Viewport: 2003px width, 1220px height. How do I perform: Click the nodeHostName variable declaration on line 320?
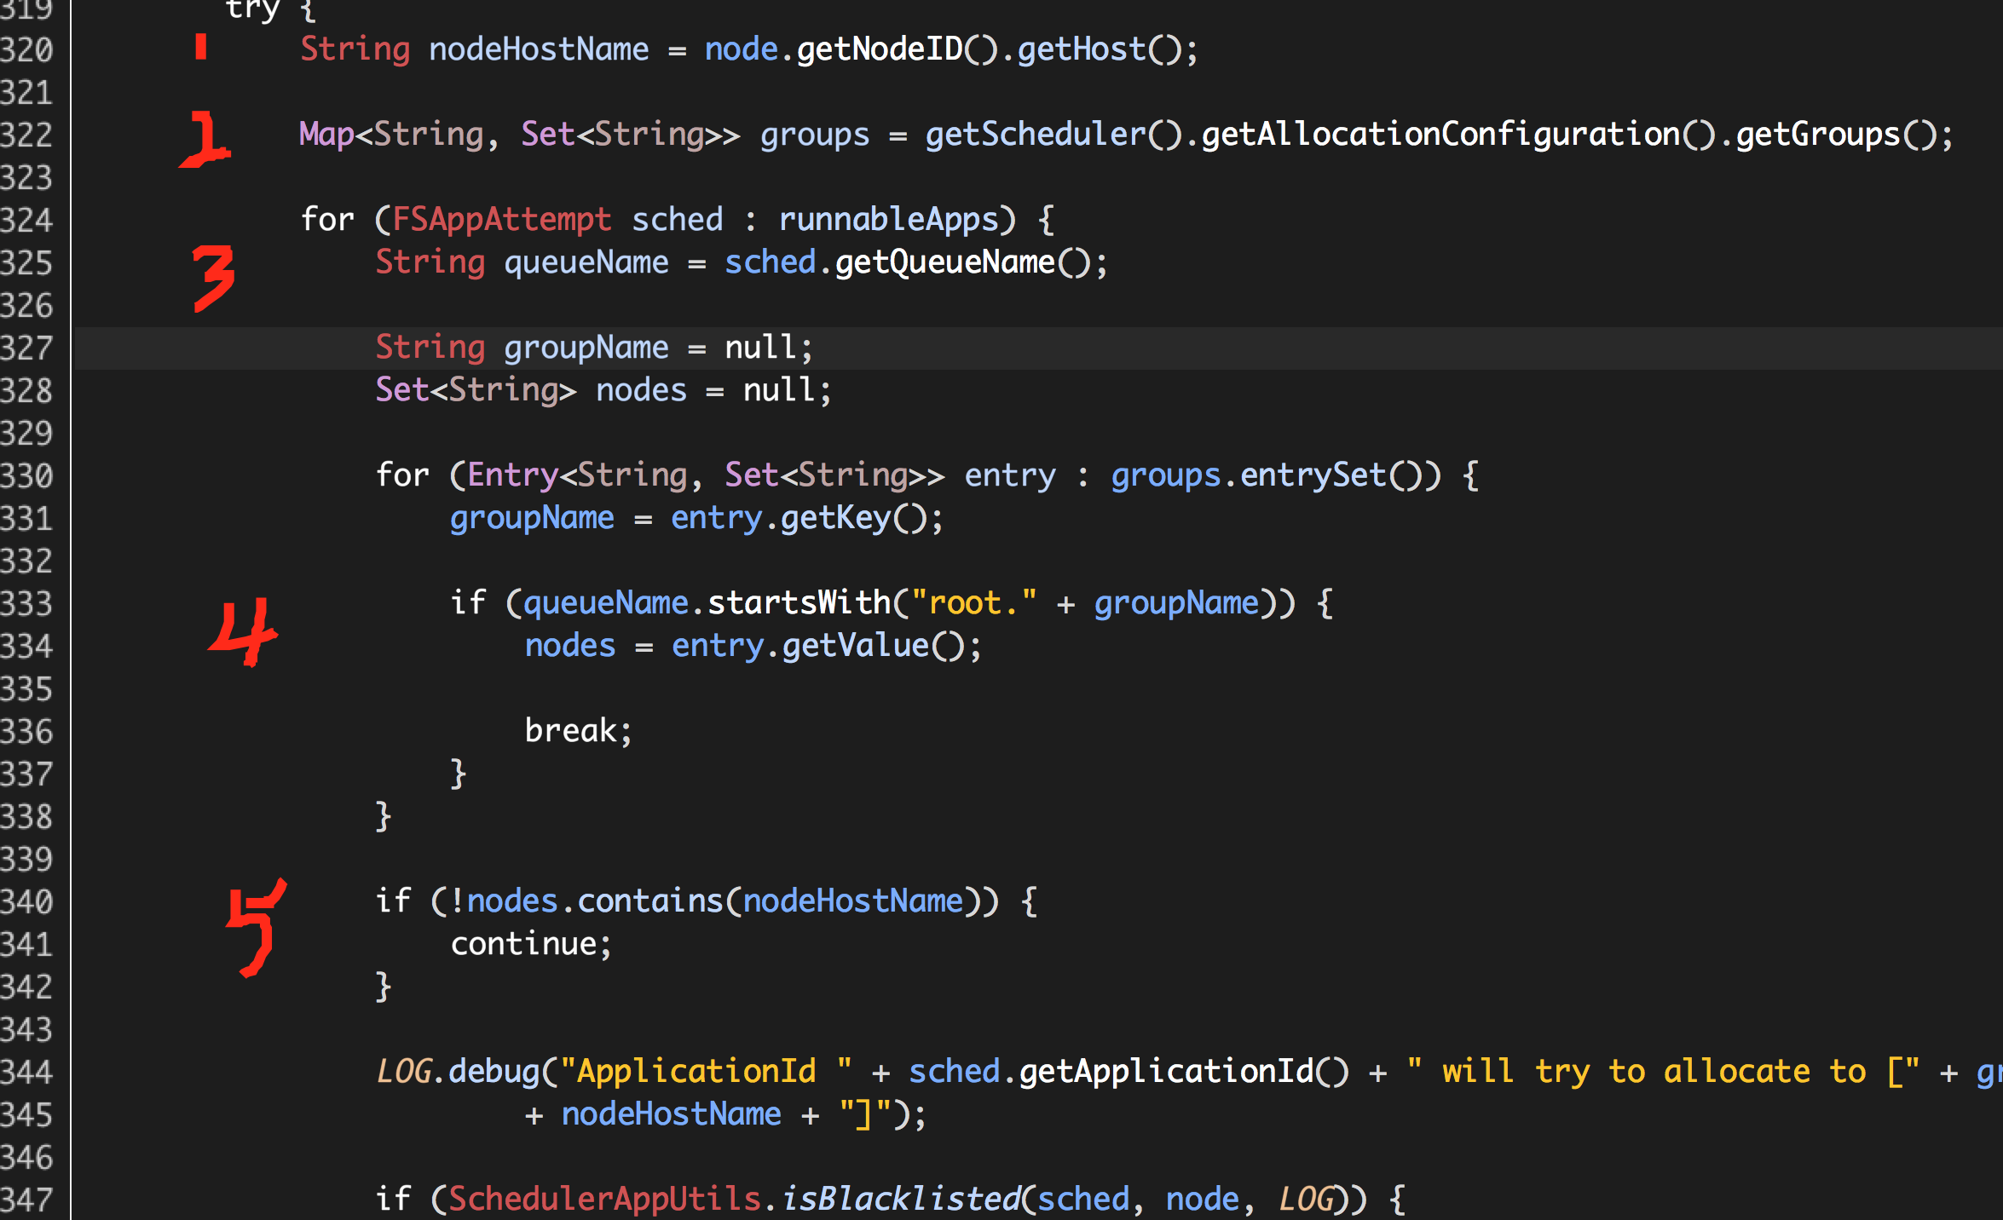pos(539,49)
